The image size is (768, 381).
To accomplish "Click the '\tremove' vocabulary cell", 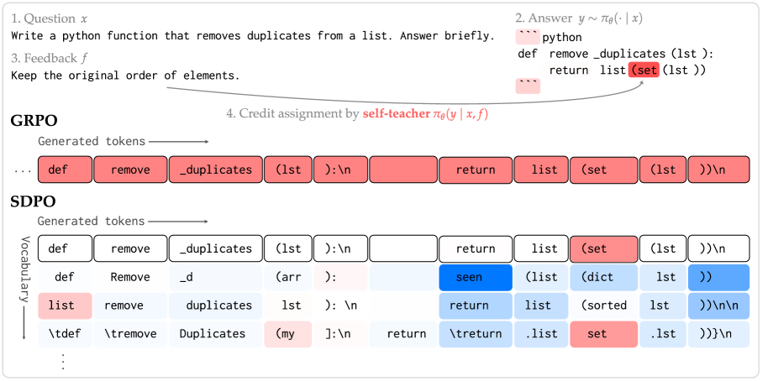I will tap(129, 334).
